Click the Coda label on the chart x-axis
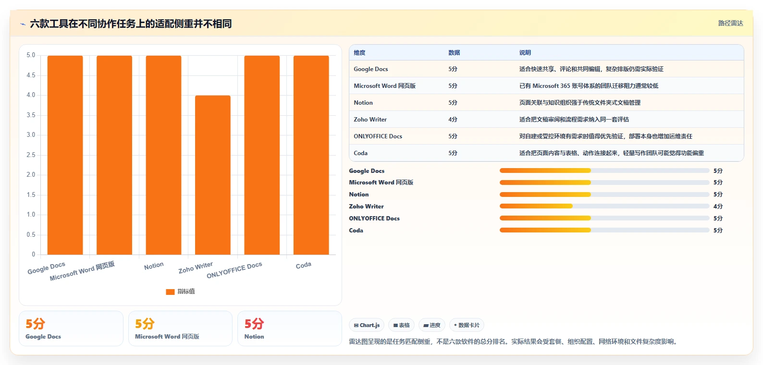763x365 pixels. pyautogui.click(x=304, y=265)
